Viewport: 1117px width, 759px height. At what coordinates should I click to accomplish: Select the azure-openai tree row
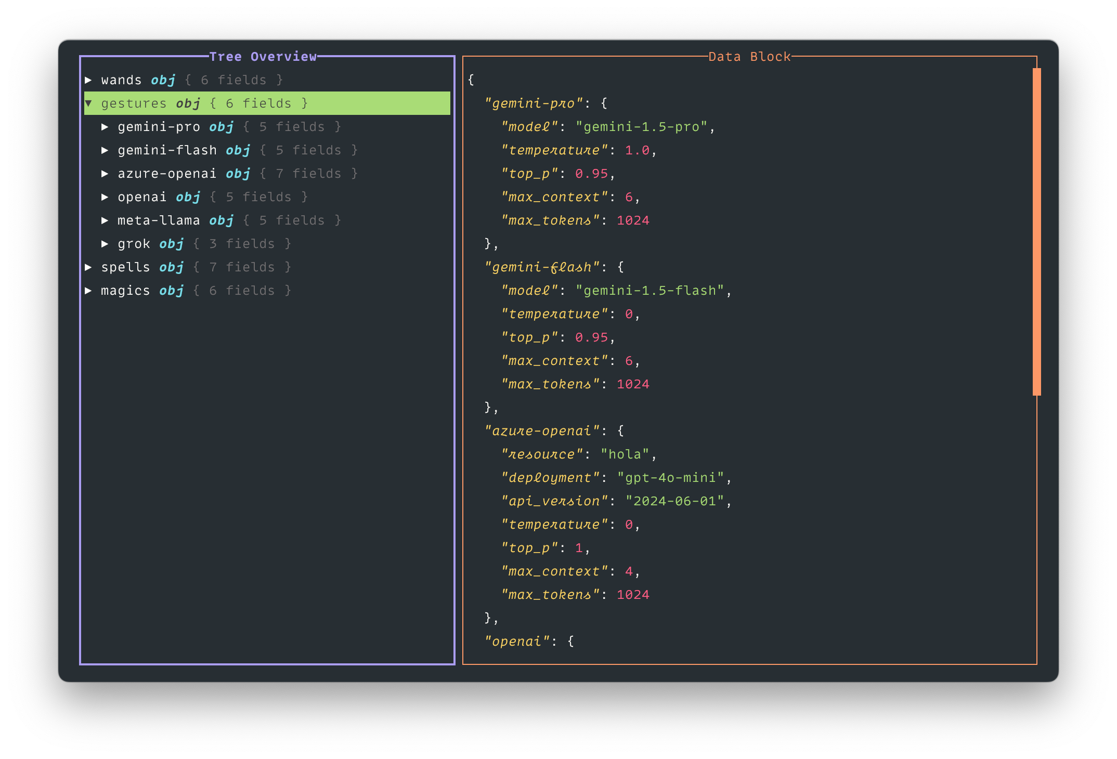[267, 174]
